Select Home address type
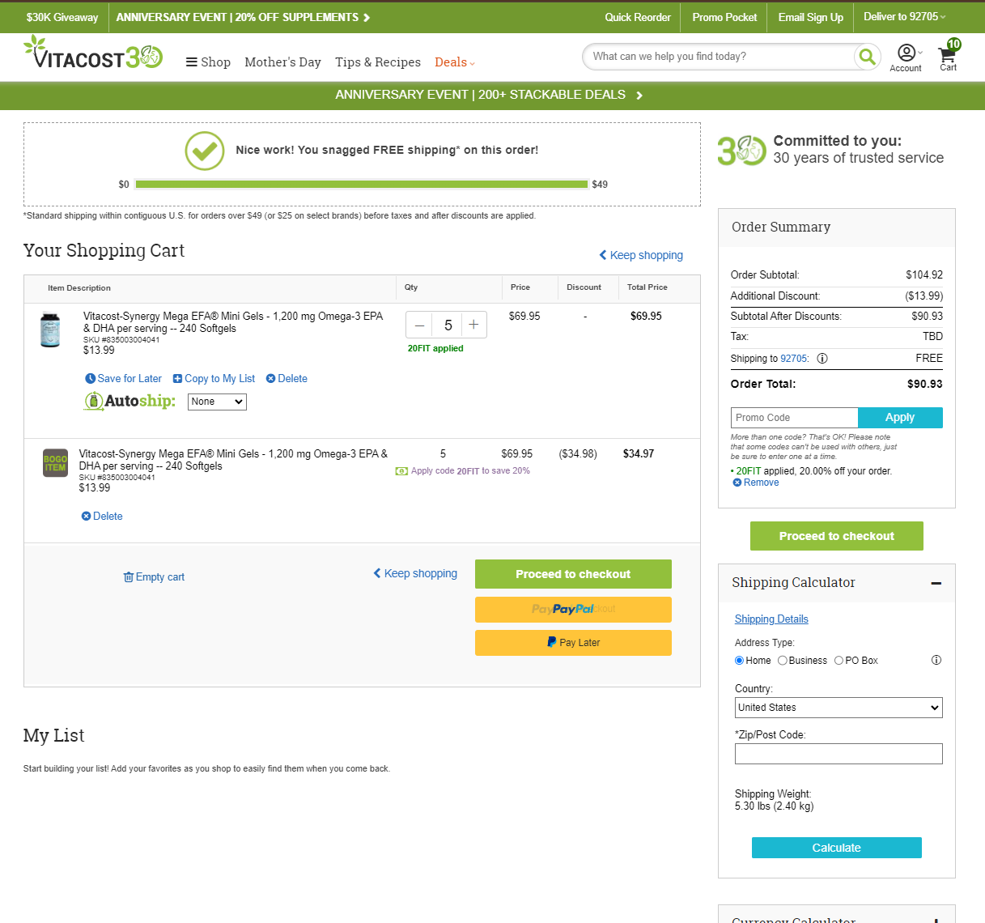The width and height of the screenshot is (985, 923). [x=739, y=661]
